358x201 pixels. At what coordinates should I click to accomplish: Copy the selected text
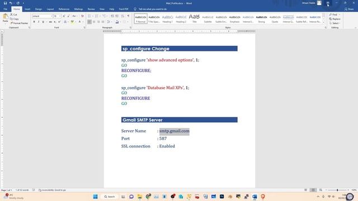[x=15, y=19]
